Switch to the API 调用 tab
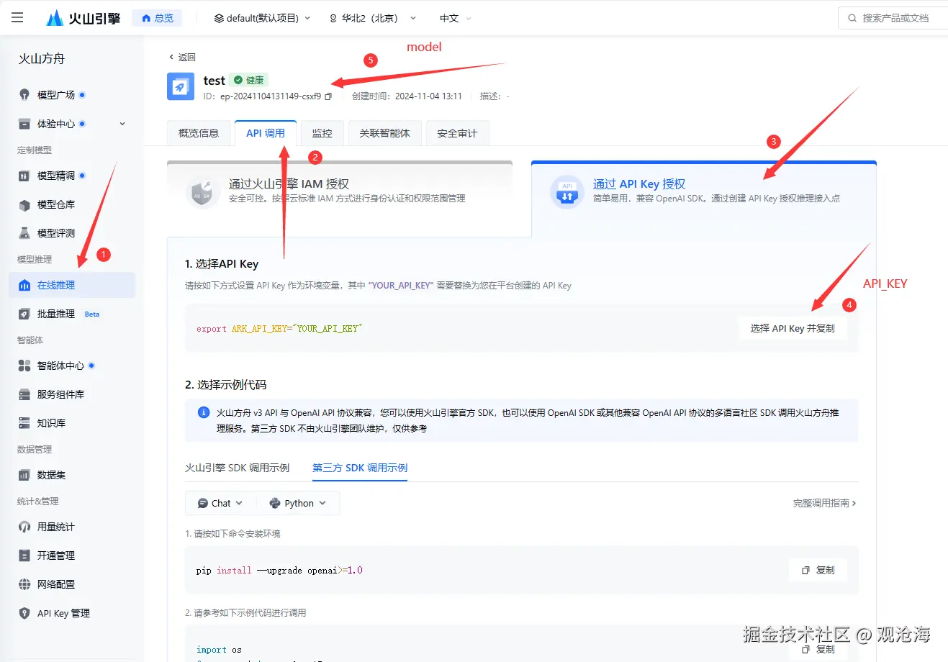The width and height of the screenshot is (948, 662). [266, 133]
